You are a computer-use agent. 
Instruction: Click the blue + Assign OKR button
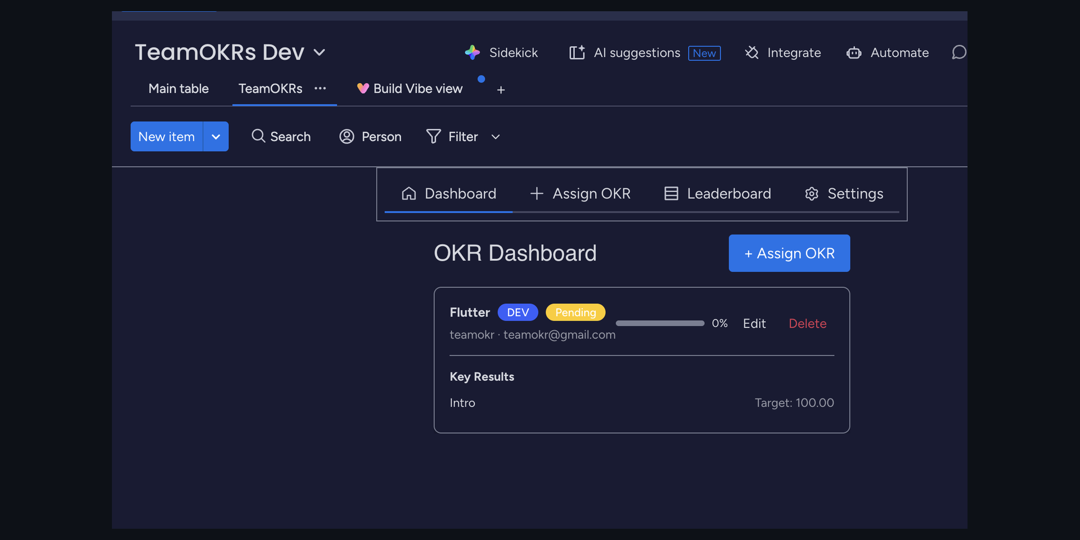[x=789, y=253]
